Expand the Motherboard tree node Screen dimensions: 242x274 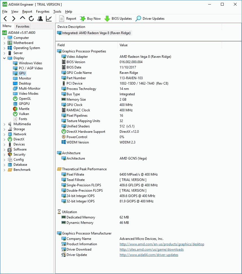[4, 43]
